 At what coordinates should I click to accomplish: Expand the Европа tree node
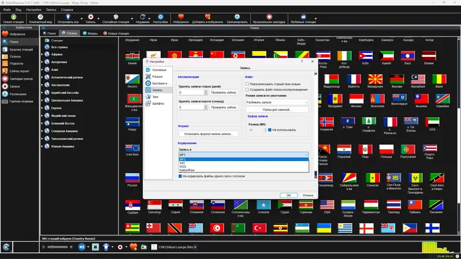coord(42,108)
